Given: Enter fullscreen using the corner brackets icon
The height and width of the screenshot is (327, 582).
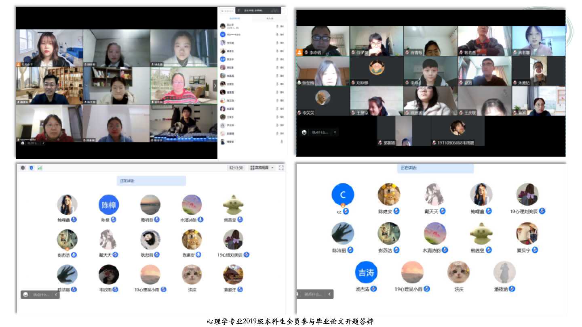Looking at the screenshot, I should (x=281, y=168).
